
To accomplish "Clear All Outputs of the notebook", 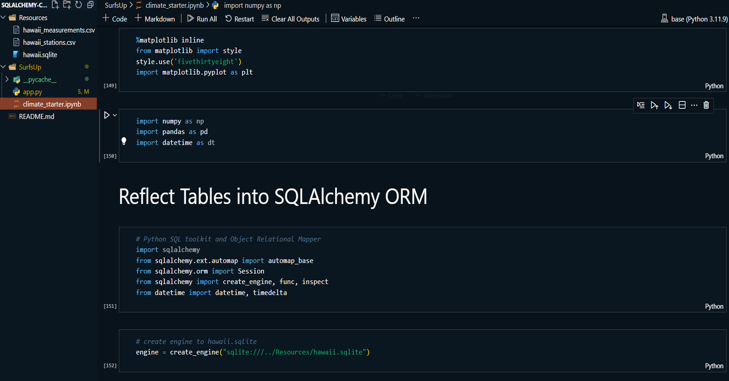I will tap(291, 19).
